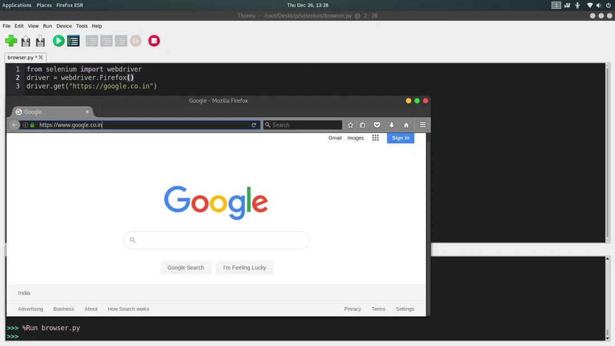Open the Google apps grid icon
This screenshot has height=346, width=615.
pyautogui.click(x=375, y=138)
